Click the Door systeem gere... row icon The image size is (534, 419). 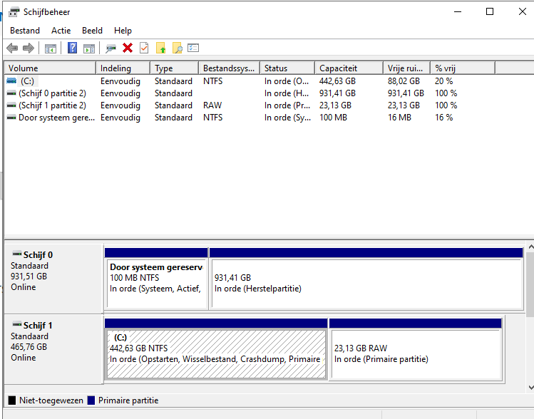[x=11, y=118]
